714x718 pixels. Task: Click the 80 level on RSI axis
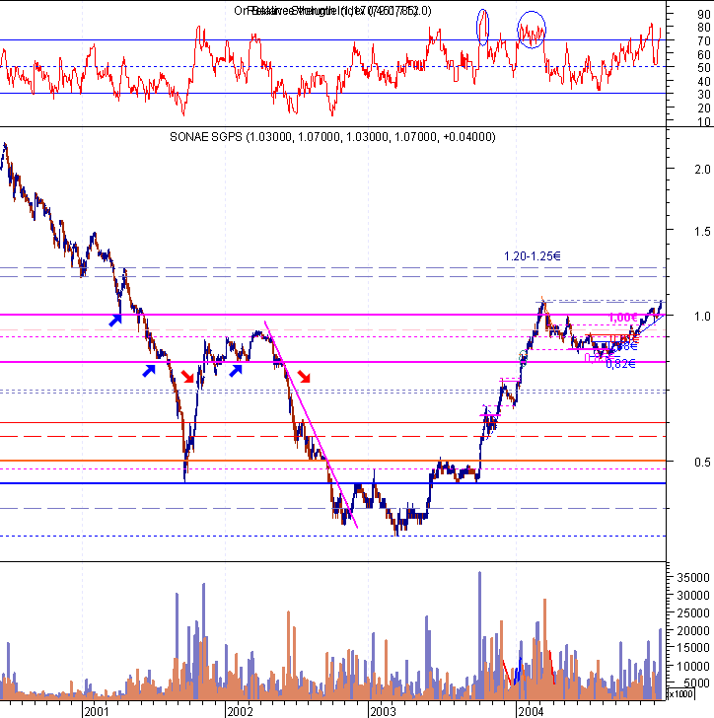[x=704, y=28]
